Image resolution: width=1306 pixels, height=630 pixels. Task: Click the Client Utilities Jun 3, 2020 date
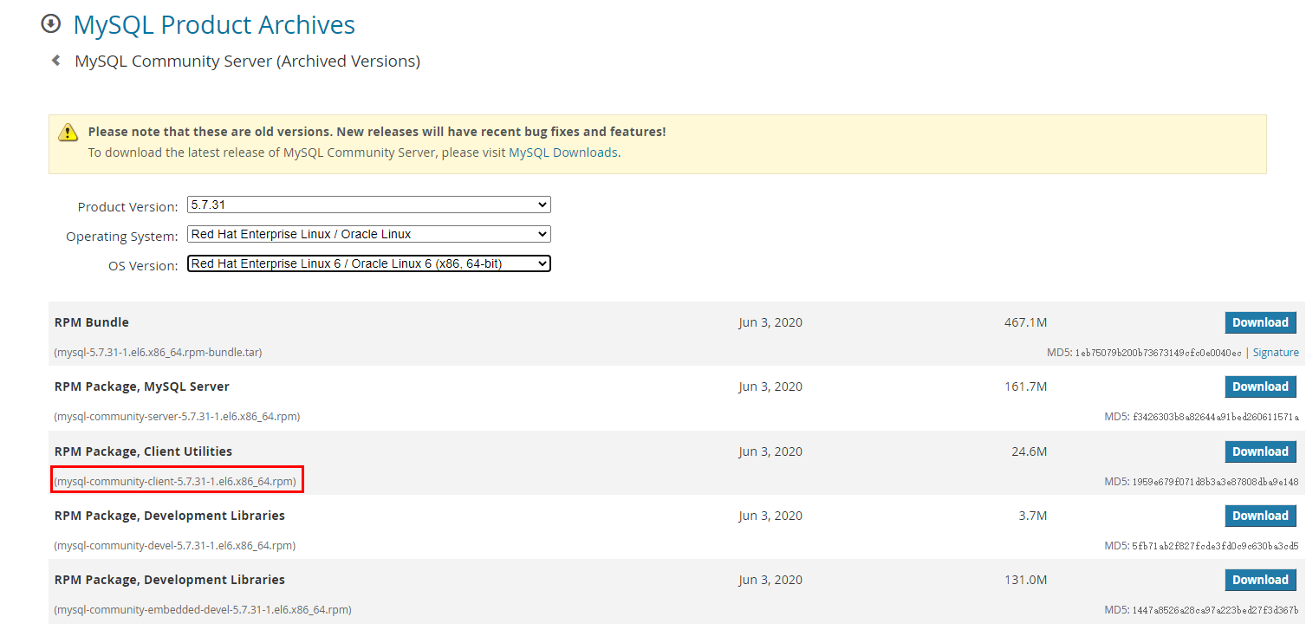(x=770, y=451)
